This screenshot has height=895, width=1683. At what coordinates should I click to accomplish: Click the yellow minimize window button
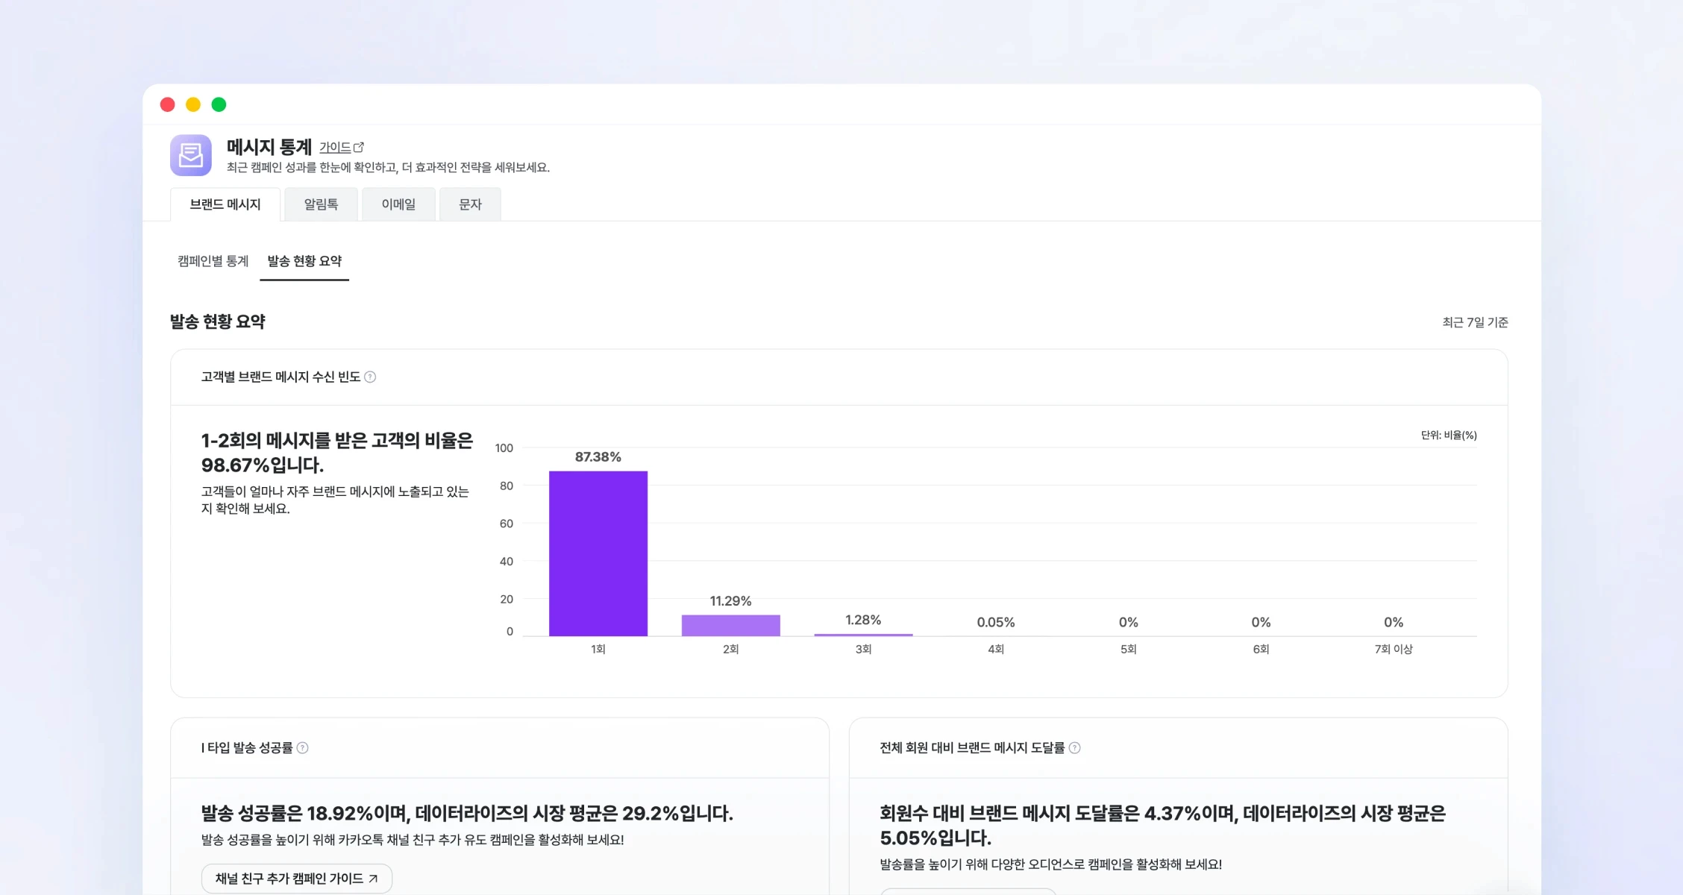pos(193,104)
